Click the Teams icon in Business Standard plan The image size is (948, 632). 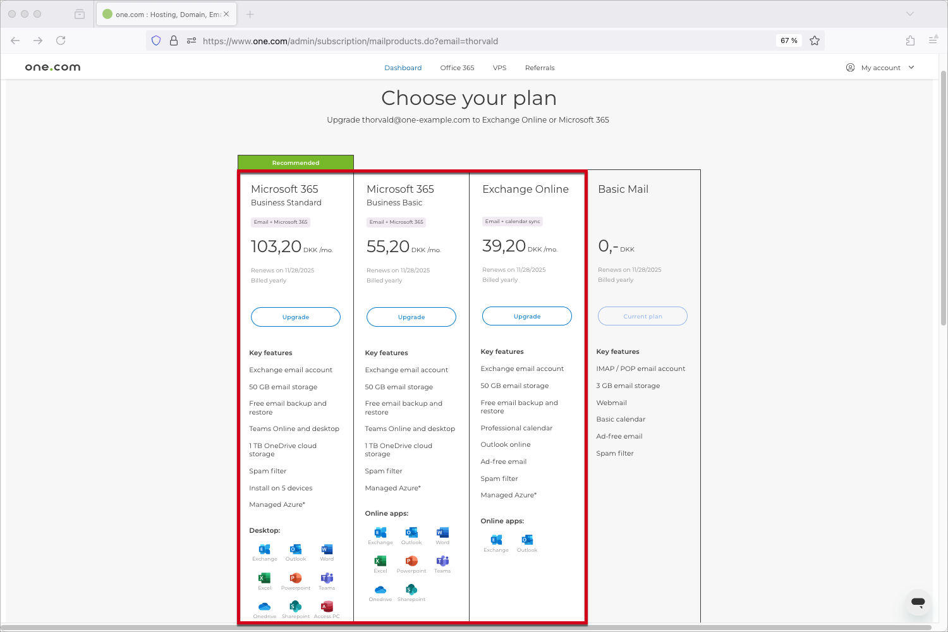point(327,578)
